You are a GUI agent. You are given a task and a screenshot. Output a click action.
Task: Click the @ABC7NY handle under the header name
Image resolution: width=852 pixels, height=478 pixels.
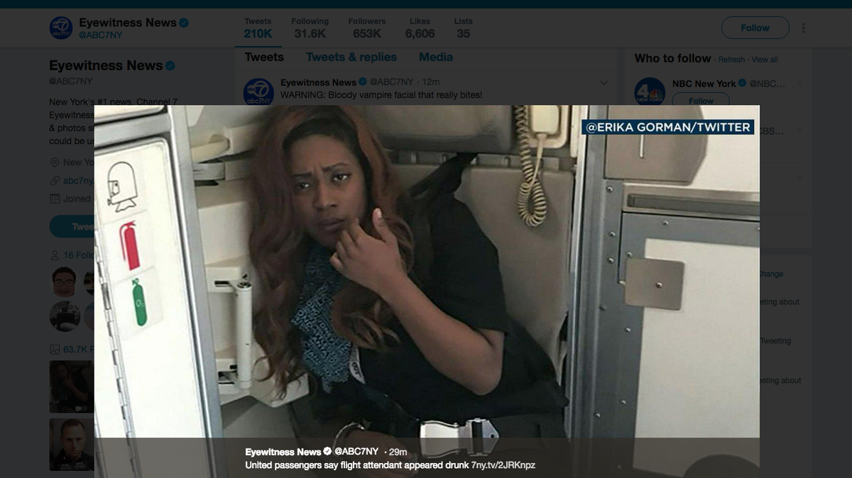point(100,35)
